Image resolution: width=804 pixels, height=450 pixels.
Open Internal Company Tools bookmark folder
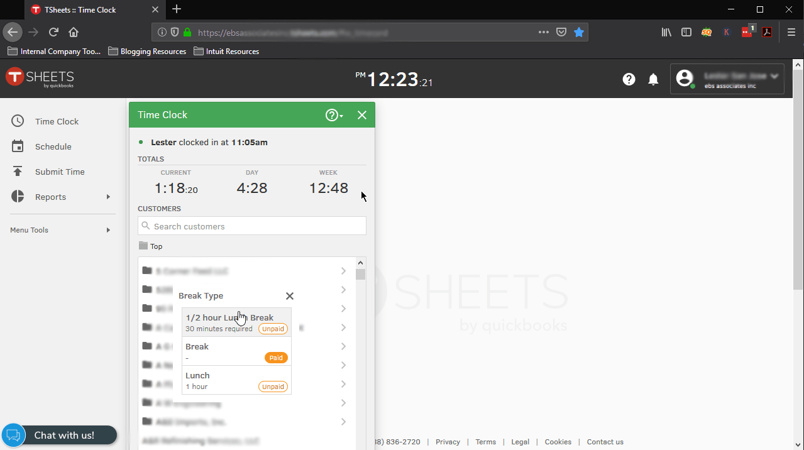[54, 52]
